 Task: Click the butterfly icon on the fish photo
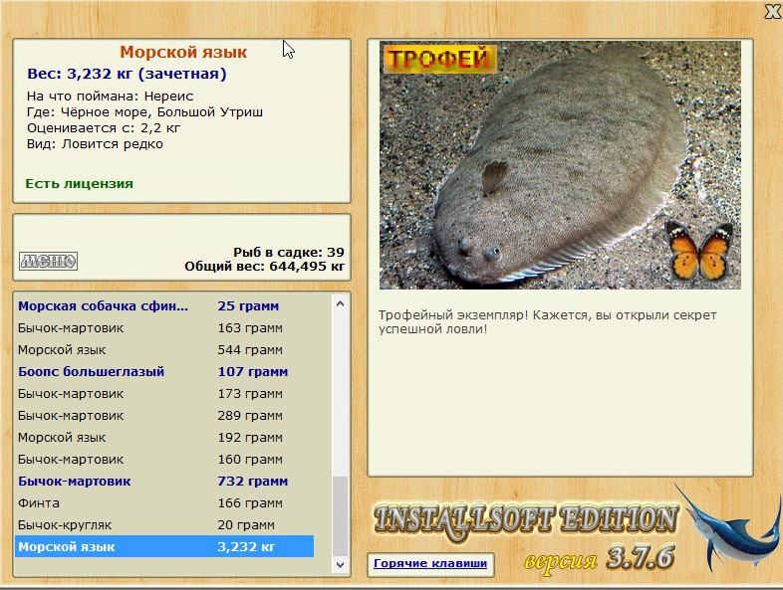(x=699, y=250)
